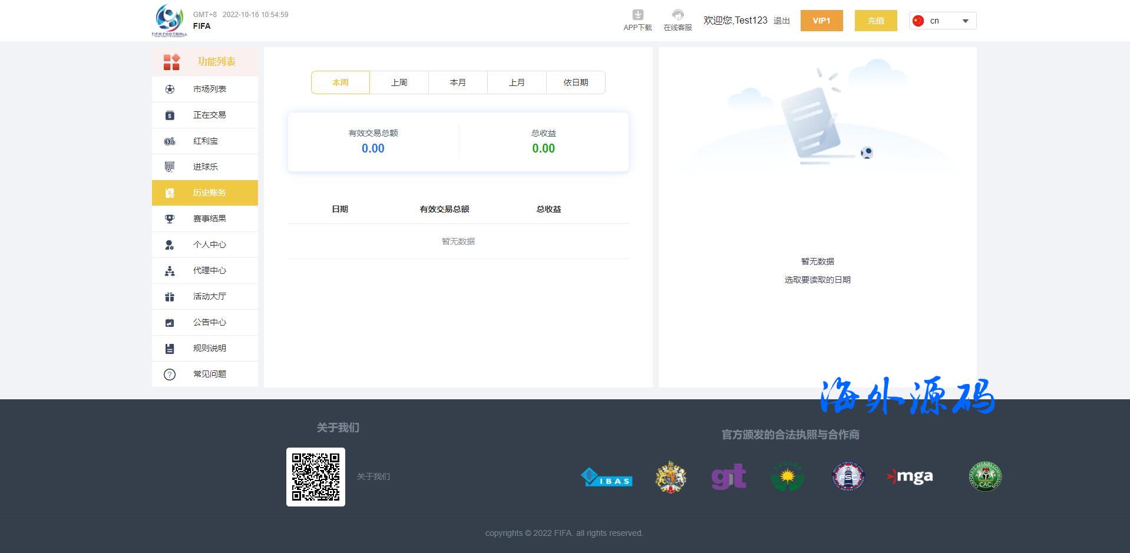The image size is (1130, 553).
Task: Click the VIP1 button
Action: (x=821, y=21)
